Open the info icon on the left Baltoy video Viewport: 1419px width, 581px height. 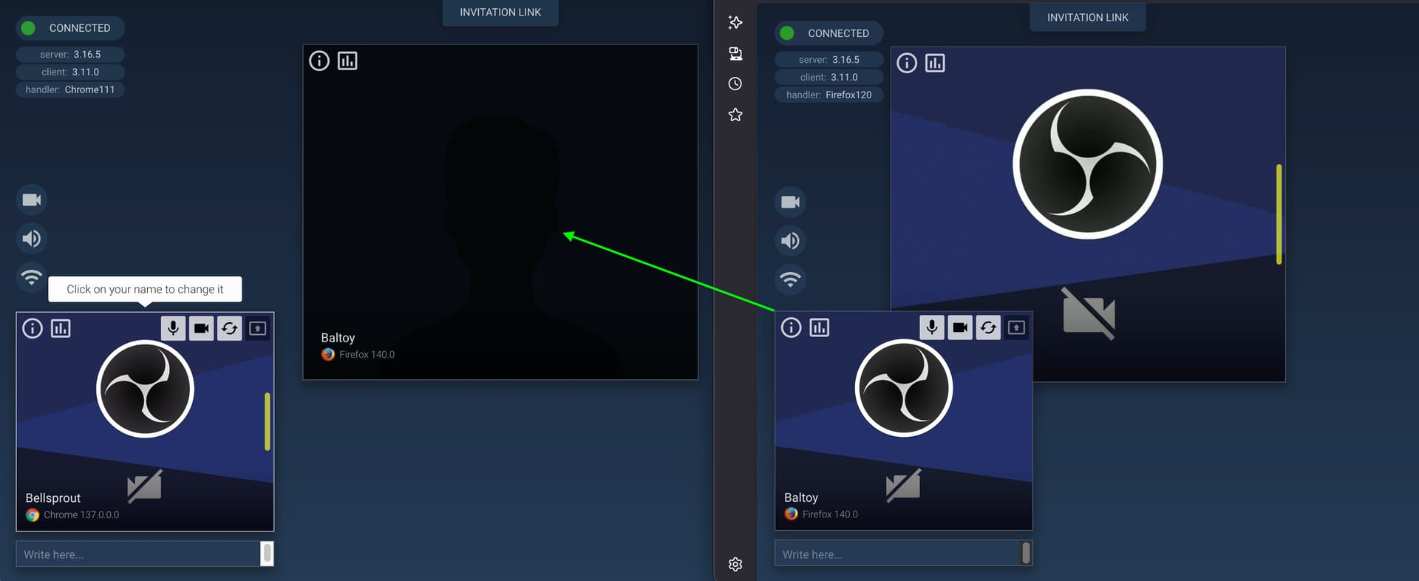[x=319, y=61]
